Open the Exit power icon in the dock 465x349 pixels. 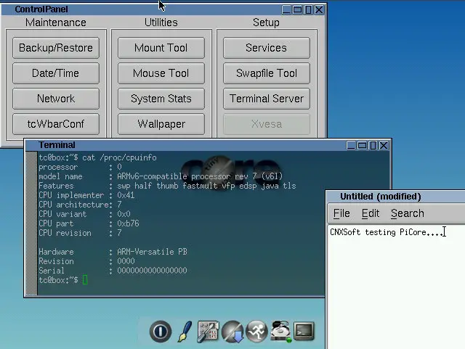click(161, 332)
